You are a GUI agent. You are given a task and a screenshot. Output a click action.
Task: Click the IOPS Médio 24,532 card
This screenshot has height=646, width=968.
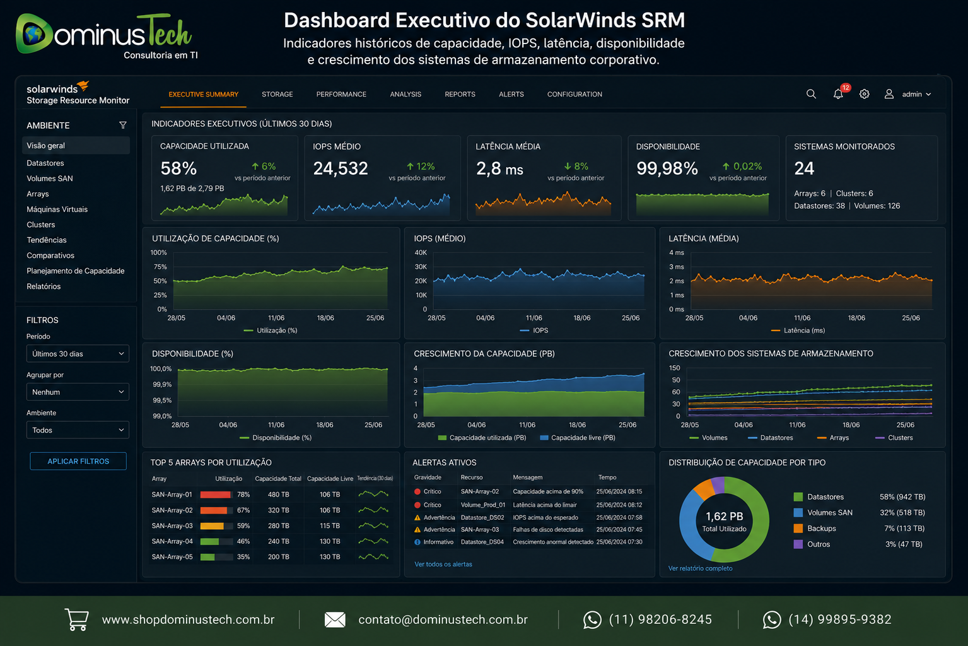click(x=383, y=178)
